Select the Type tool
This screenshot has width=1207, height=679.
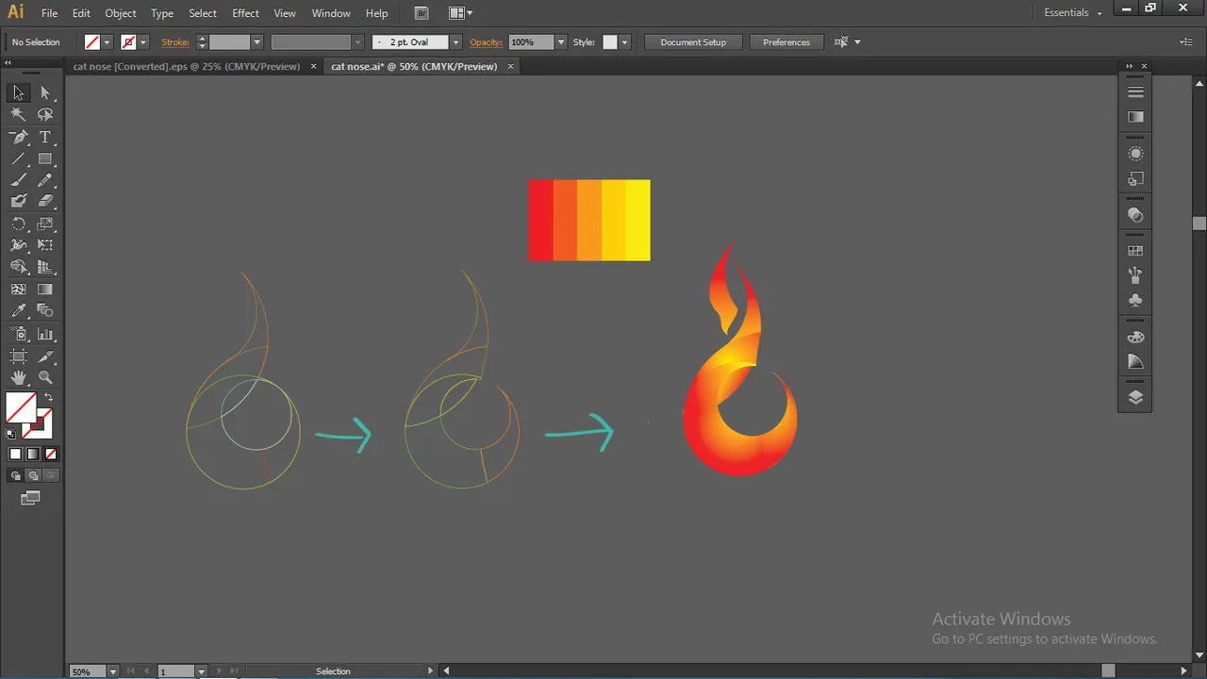(x=45, y=138)
